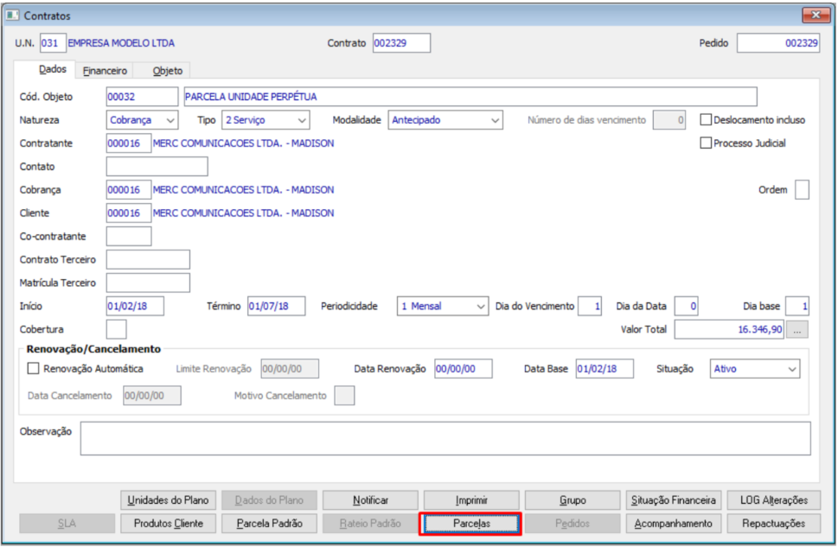Image resolution: width=838 pixels, height=547 pixels.
Task: Click the Contrato number field 002329
Action: [401, 42]
